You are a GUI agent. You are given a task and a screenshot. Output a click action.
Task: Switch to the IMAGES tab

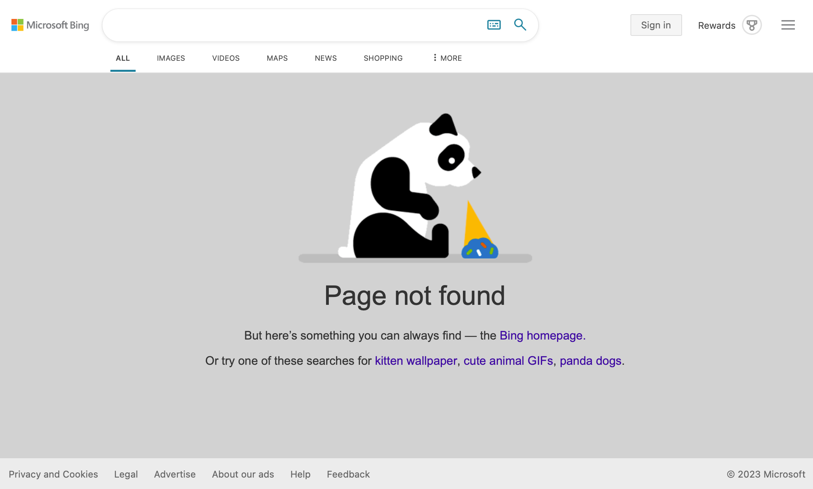coord(171,58)
